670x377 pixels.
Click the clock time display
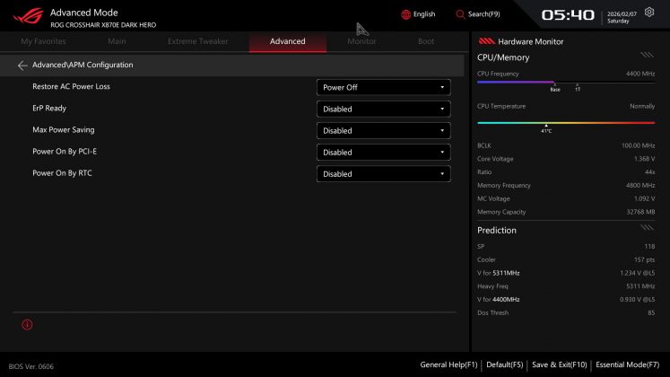coord(568,15)
